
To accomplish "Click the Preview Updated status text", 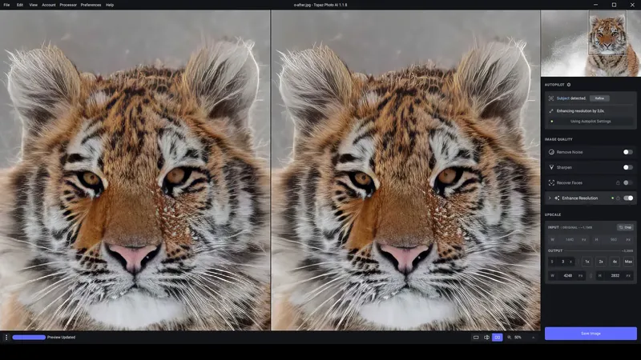I will [62, 338].
